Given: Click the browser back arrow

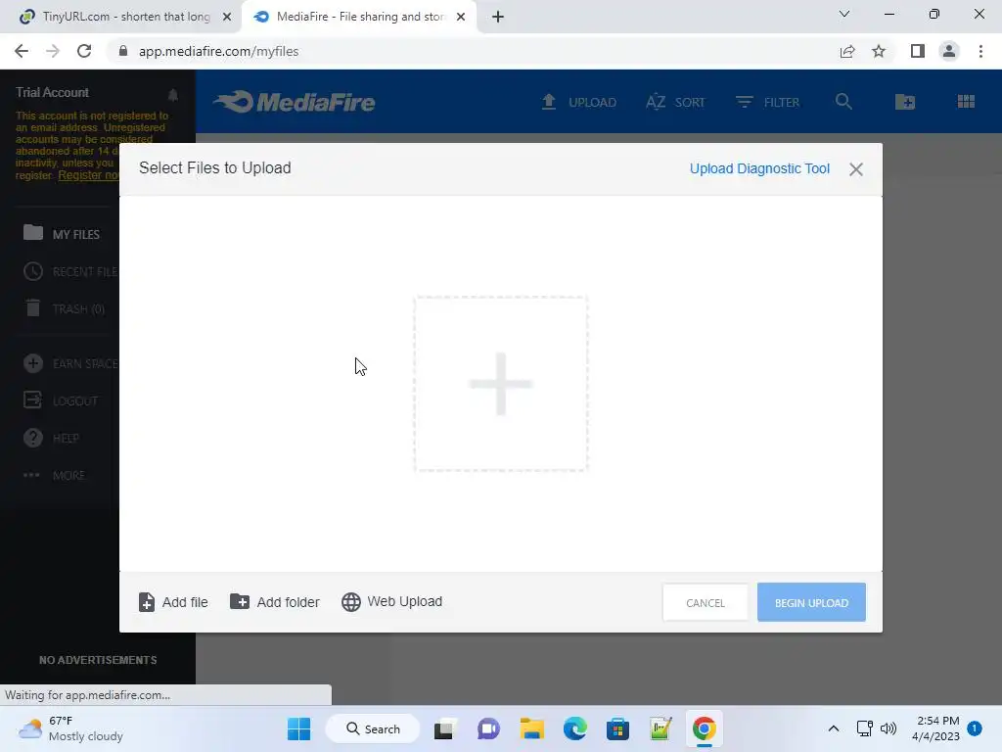Looking at the screenshot, I should point(22,51).
